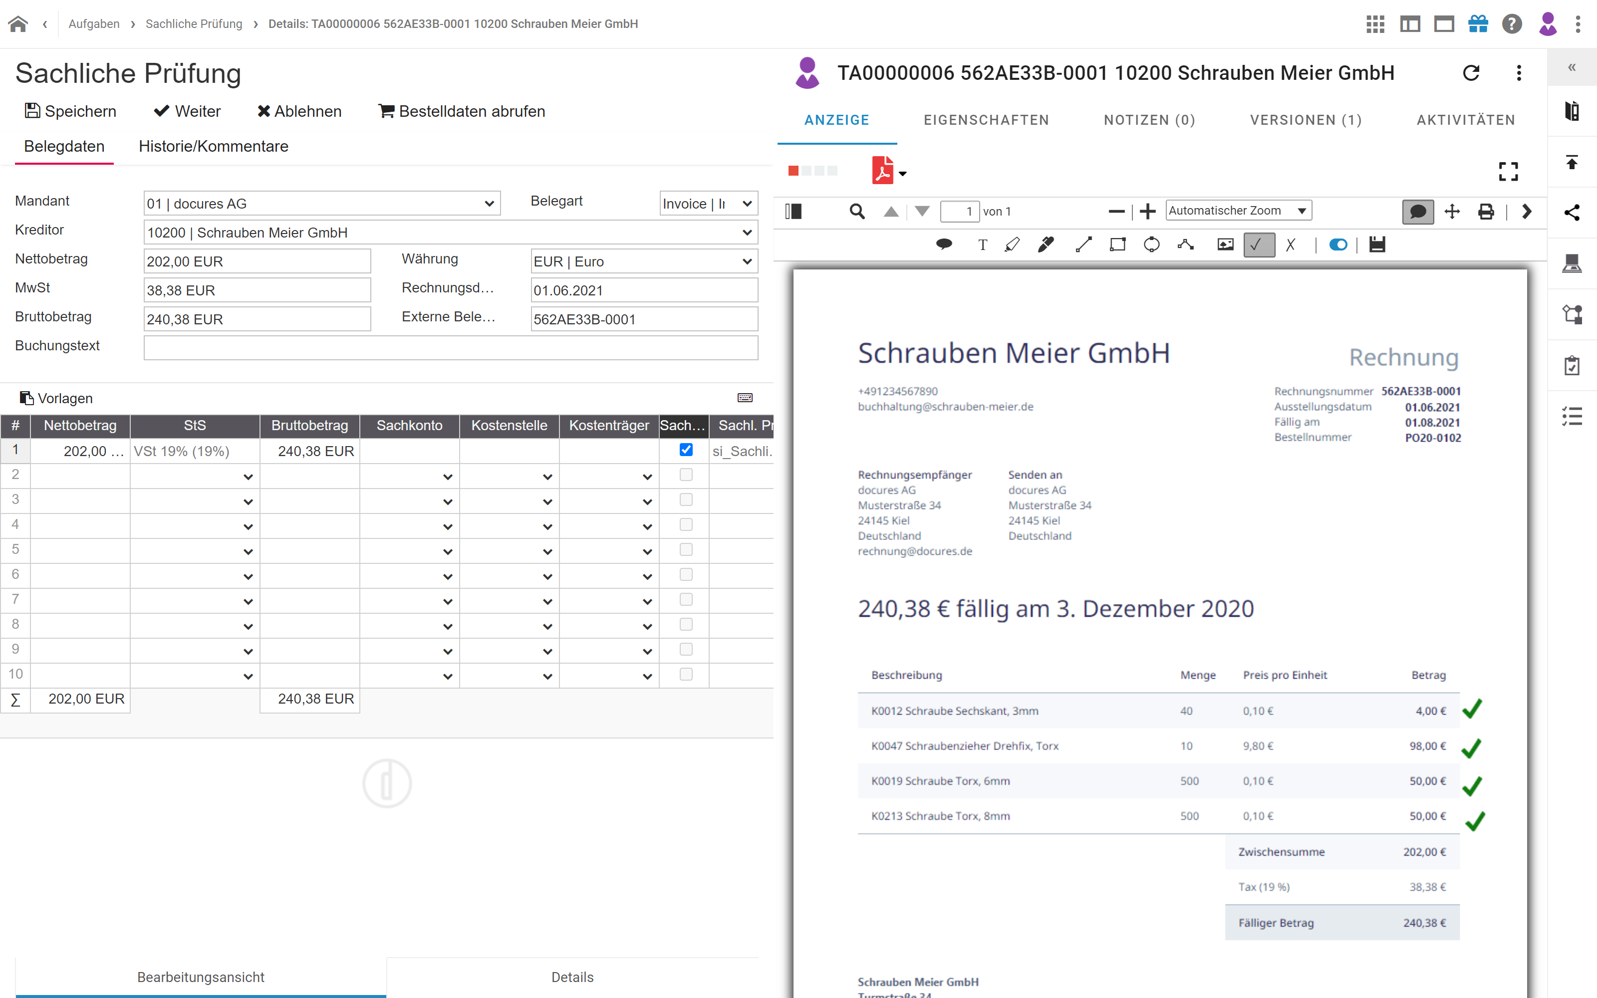Image resolution: width=1597 pixels, height=998 pixels.
Task: Check the Sach checkbox in row 2
Action: tap(686, 475)
